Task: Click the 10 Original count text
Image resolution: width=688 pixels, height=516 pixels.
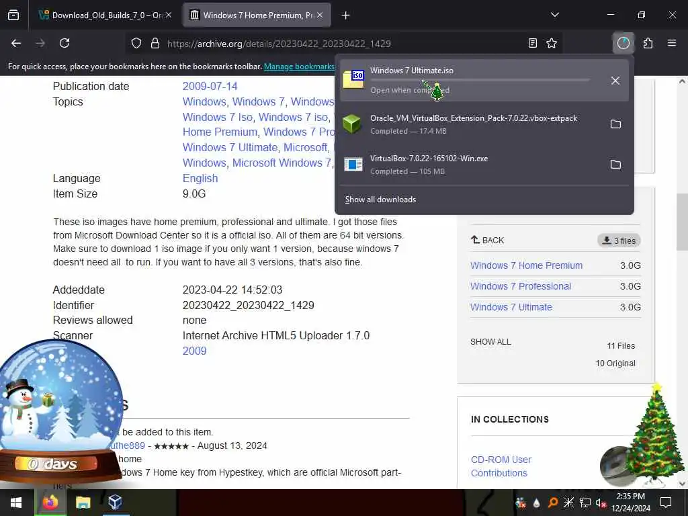Action: pos(615,363)
